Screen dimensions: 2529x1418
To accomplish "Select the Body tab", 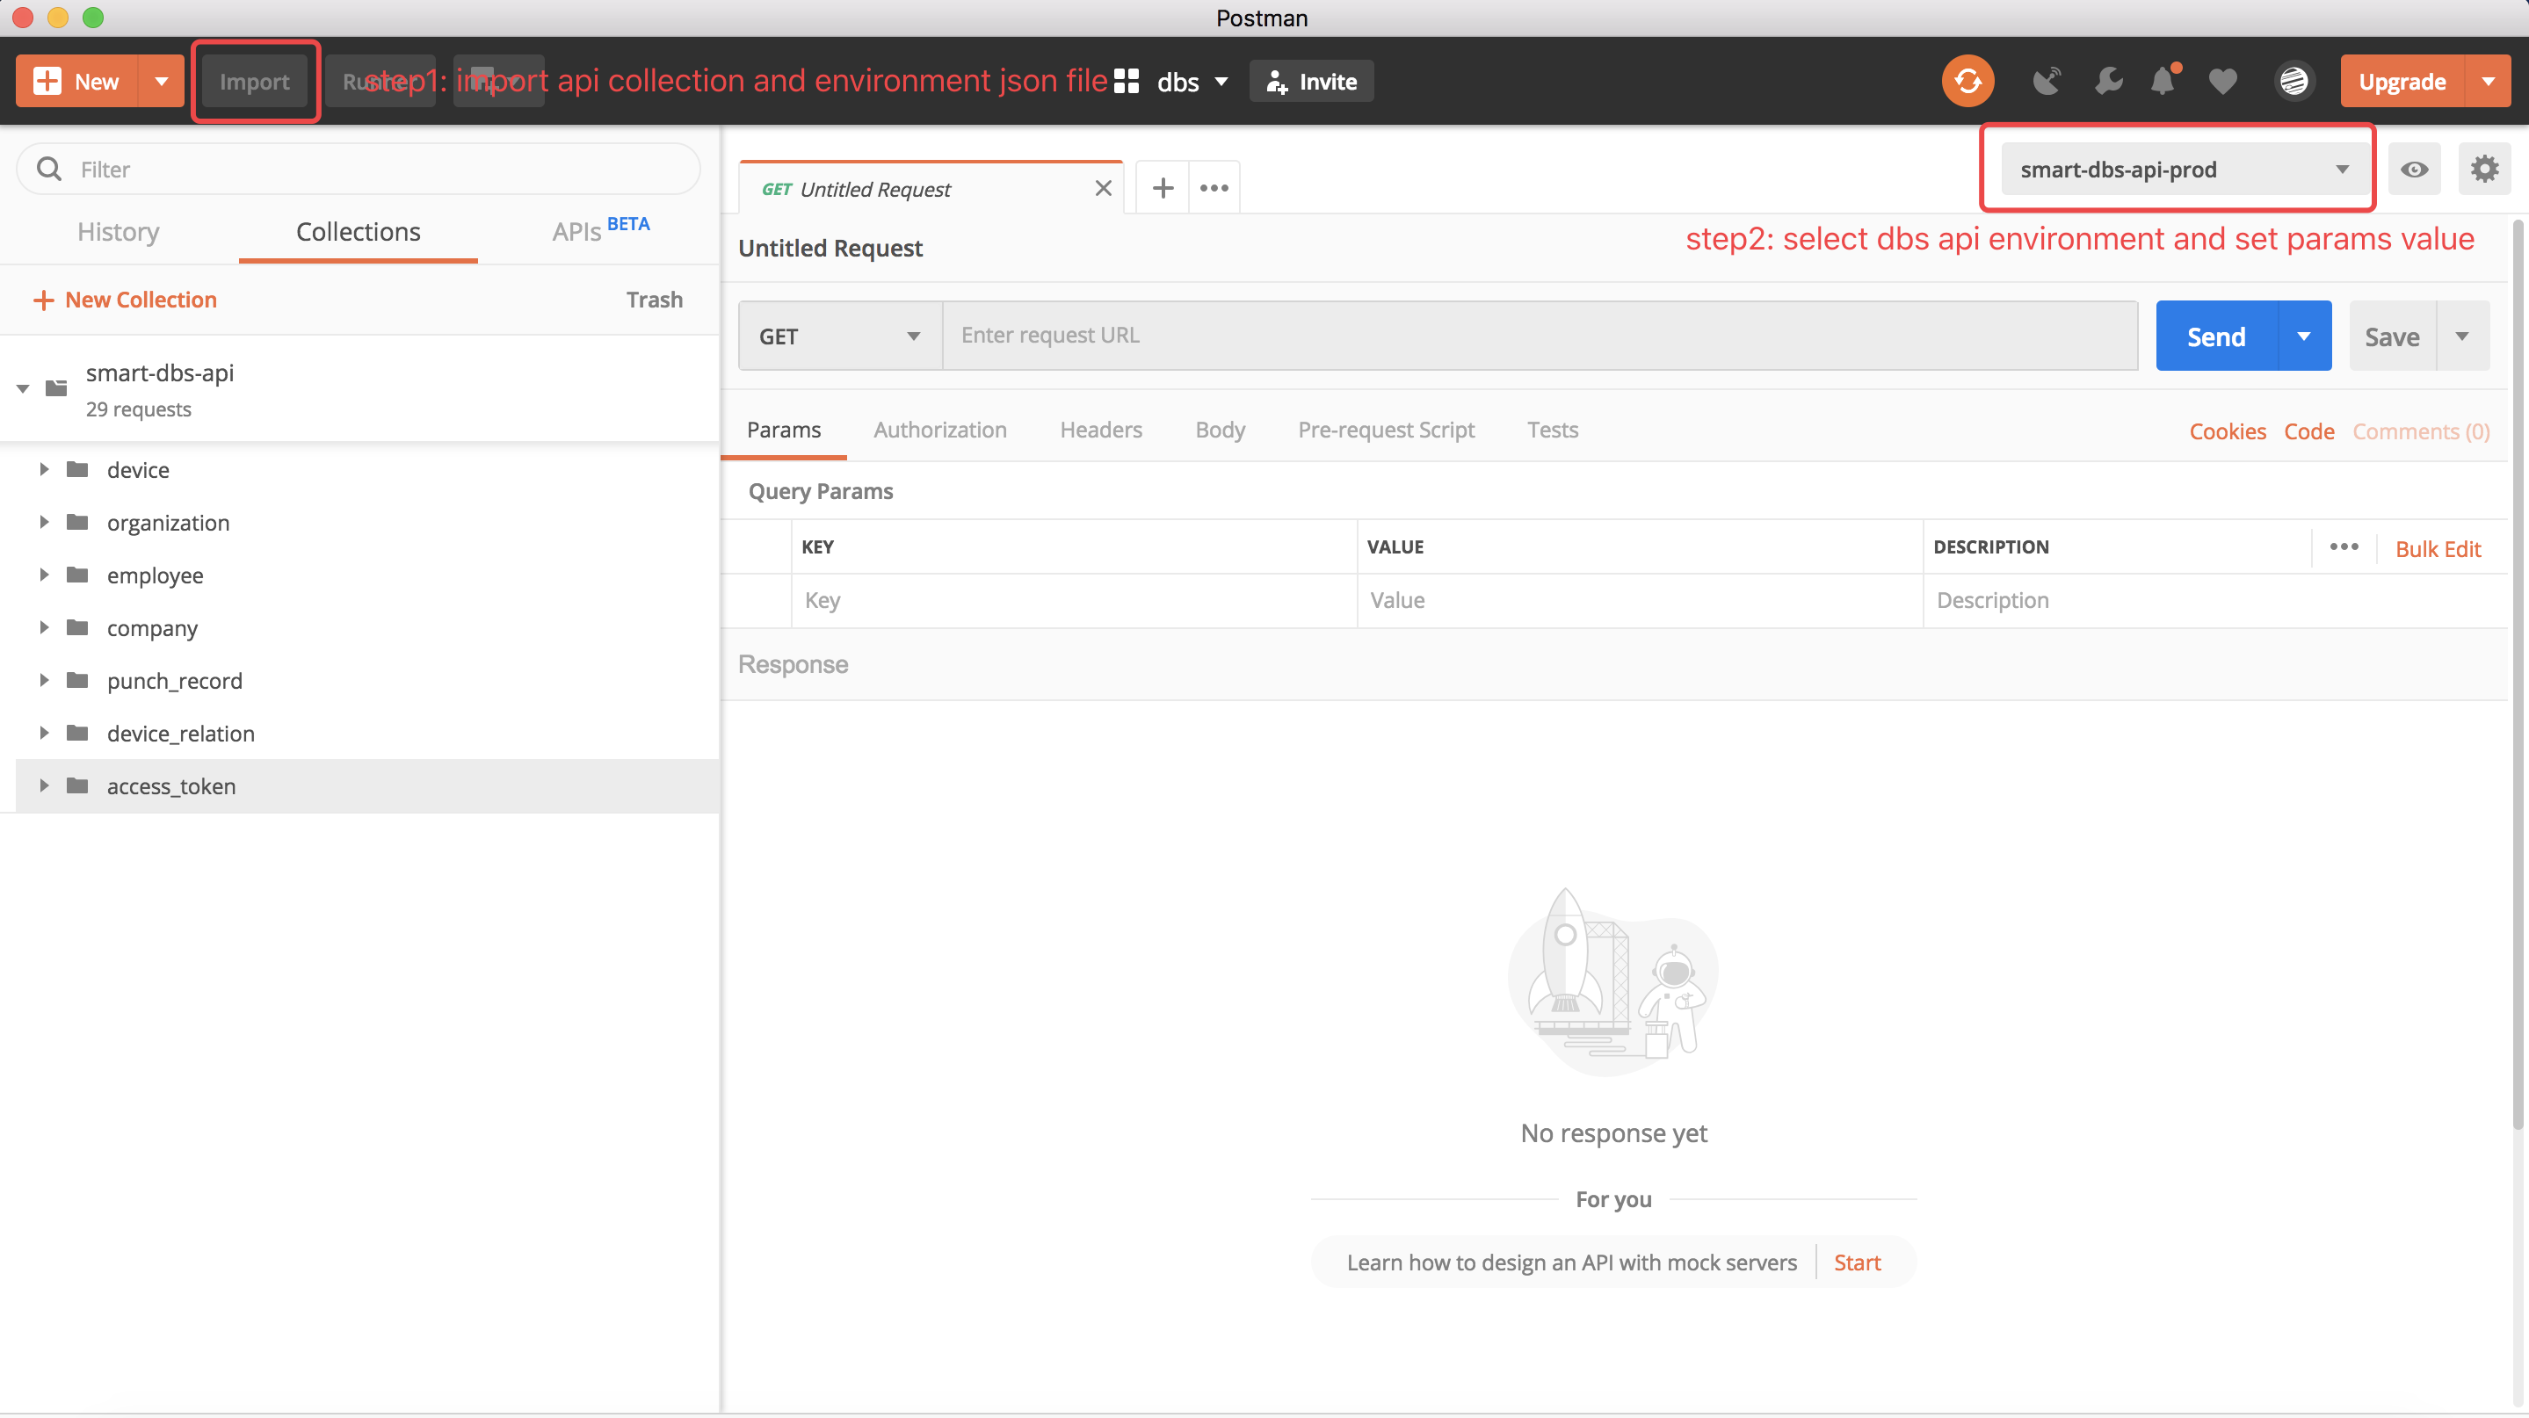I will click(x=1221, y=430).
